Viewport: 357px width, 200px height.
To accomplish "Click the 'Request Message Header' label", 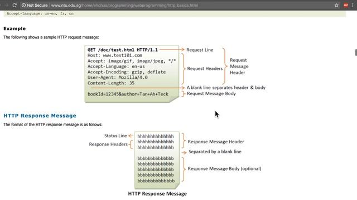I will (239, 66).
